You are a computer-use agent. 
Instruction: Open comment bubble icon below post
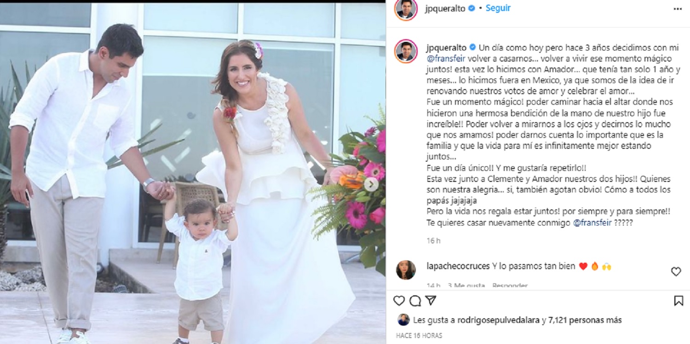415,301
